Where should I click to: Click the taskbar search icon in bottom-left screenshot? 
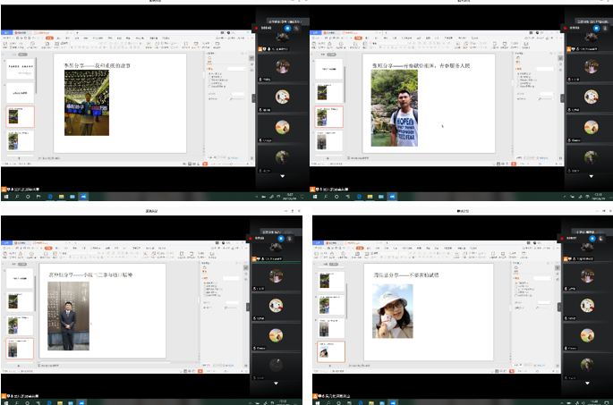(15, 401)
